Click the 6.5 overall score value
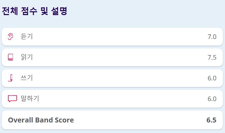The width and height of the screenshot is (225, 133). coord(211,120)
